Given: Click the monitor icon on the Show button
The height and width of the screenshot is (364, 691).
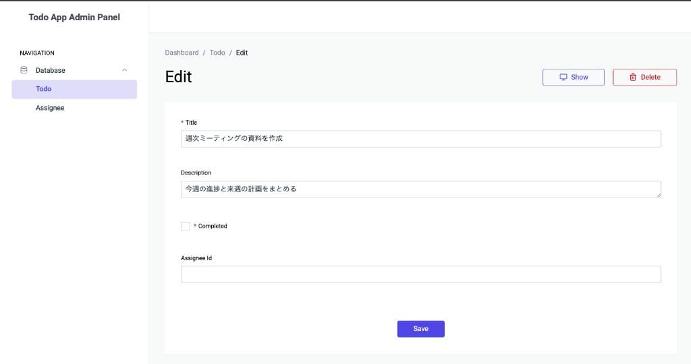Looking at the screenshot, I should point(563,77).
